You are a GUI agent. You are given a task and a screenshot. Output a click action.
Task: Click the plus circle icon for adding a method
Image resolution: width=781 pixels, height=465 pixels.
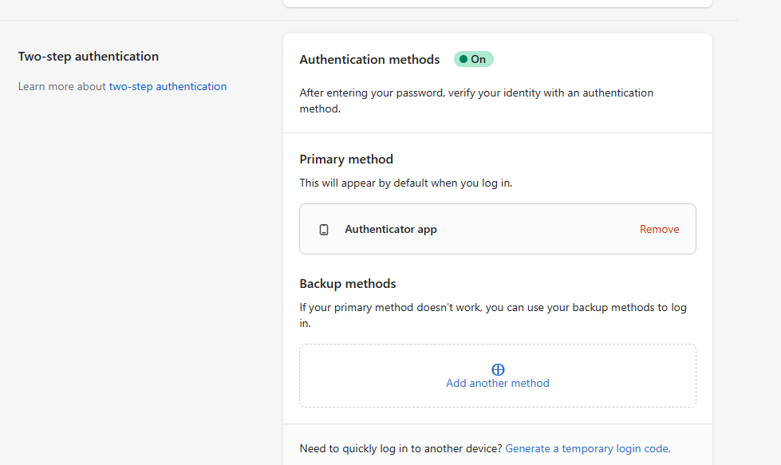pos(498,369)
